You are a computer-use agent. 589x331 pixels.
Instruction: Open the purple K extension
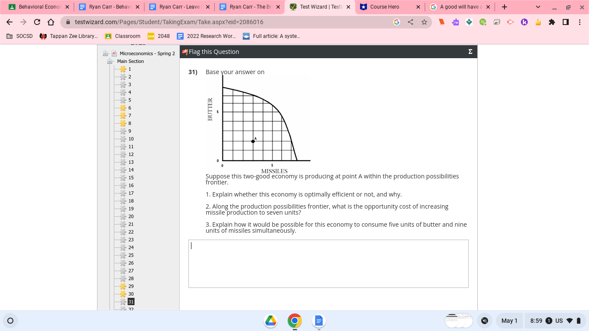(x=524, y=22)
